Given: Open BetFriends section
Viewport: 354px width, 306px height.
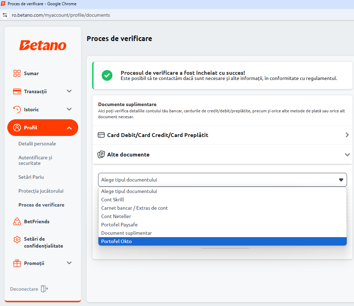Looking at the screenshot, I should pyautogui.click(x=37, y=222).
